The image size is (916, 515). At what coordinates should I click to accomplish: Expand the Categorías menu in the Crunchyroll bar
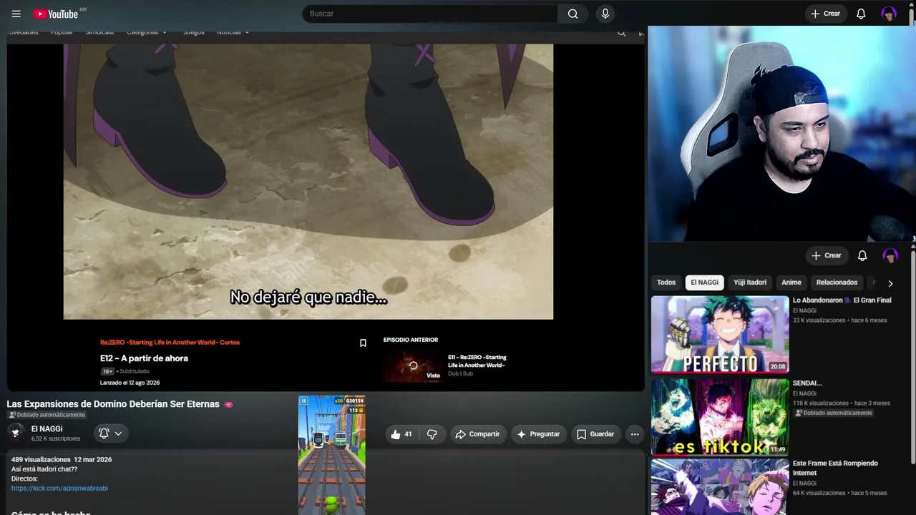pyautogui.click(x=147, y=32)
